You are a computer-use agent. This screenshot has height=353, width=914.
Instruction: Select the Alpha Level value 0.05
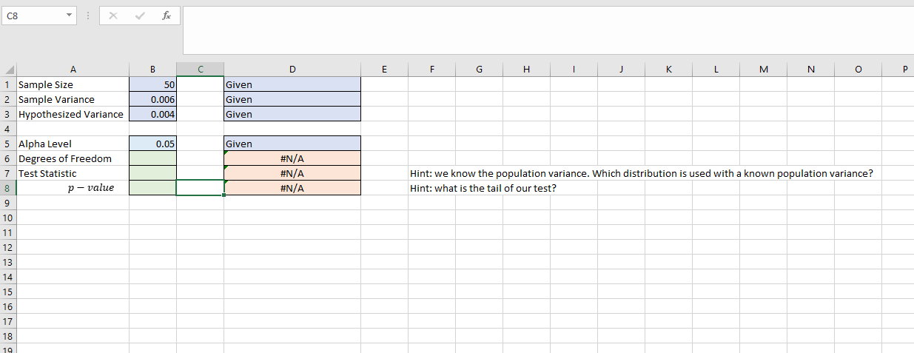tap(152, 144)
